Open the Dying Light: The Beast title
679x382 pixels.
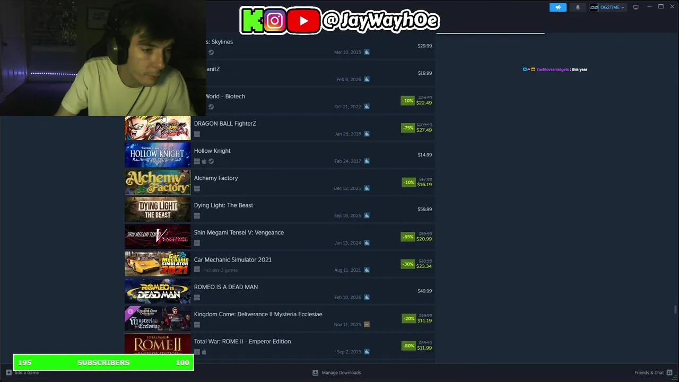point(223,205)
